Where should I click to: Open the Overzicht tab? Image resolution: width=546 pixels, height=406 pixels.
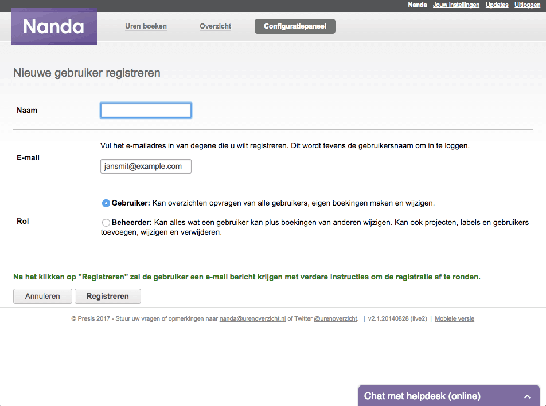point(216,26)
